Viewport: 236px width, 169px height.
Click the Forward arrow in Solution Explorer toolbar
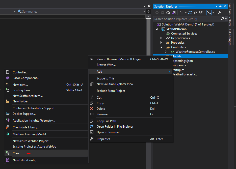tap(163, 13)
